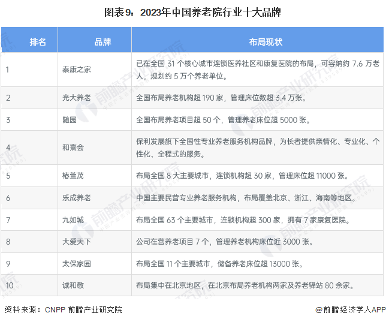Click the text '布局全国 11 个主要城市'
The width and height of the screenshot is (386, 322).
[x=173, y=264]
